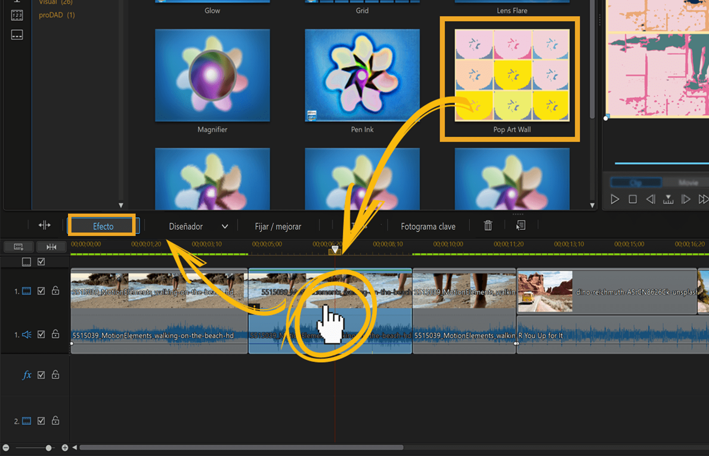Toggle video track 1 enable checkbox
Screen dimensions: 709x456
click(41, 291)
